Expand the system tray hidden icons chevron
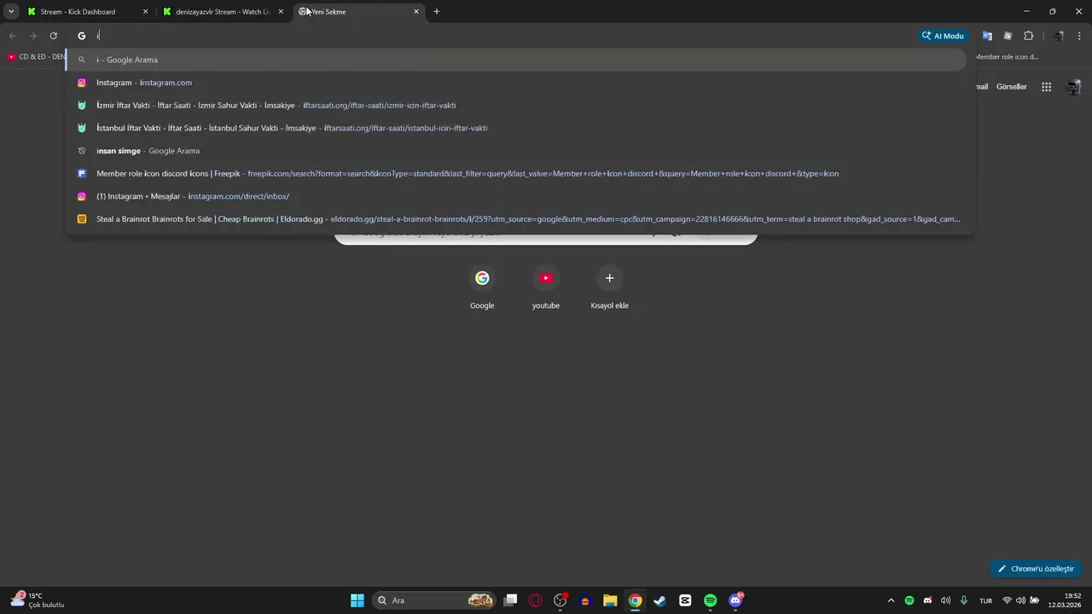Screen dimensions: 1092x614 (x=891, y=600)
